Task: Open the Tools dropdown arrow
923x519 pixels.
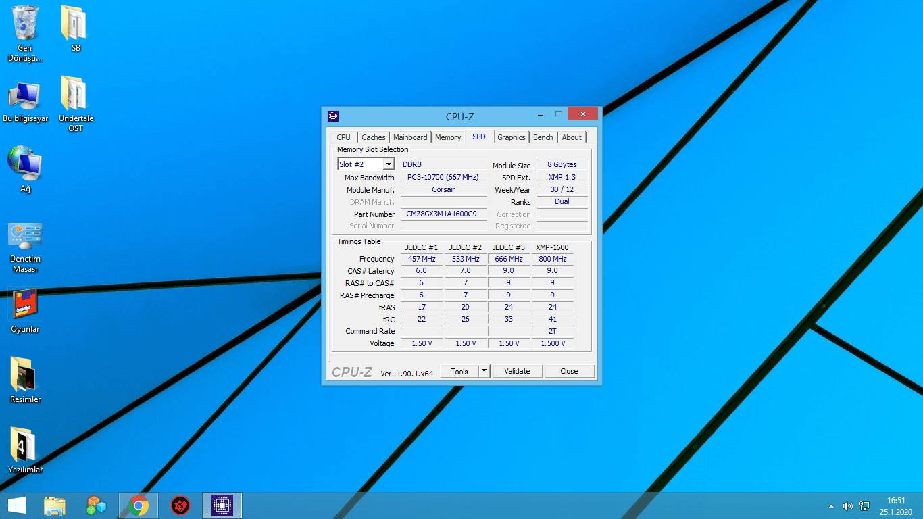Action: (x=484, y=371)
